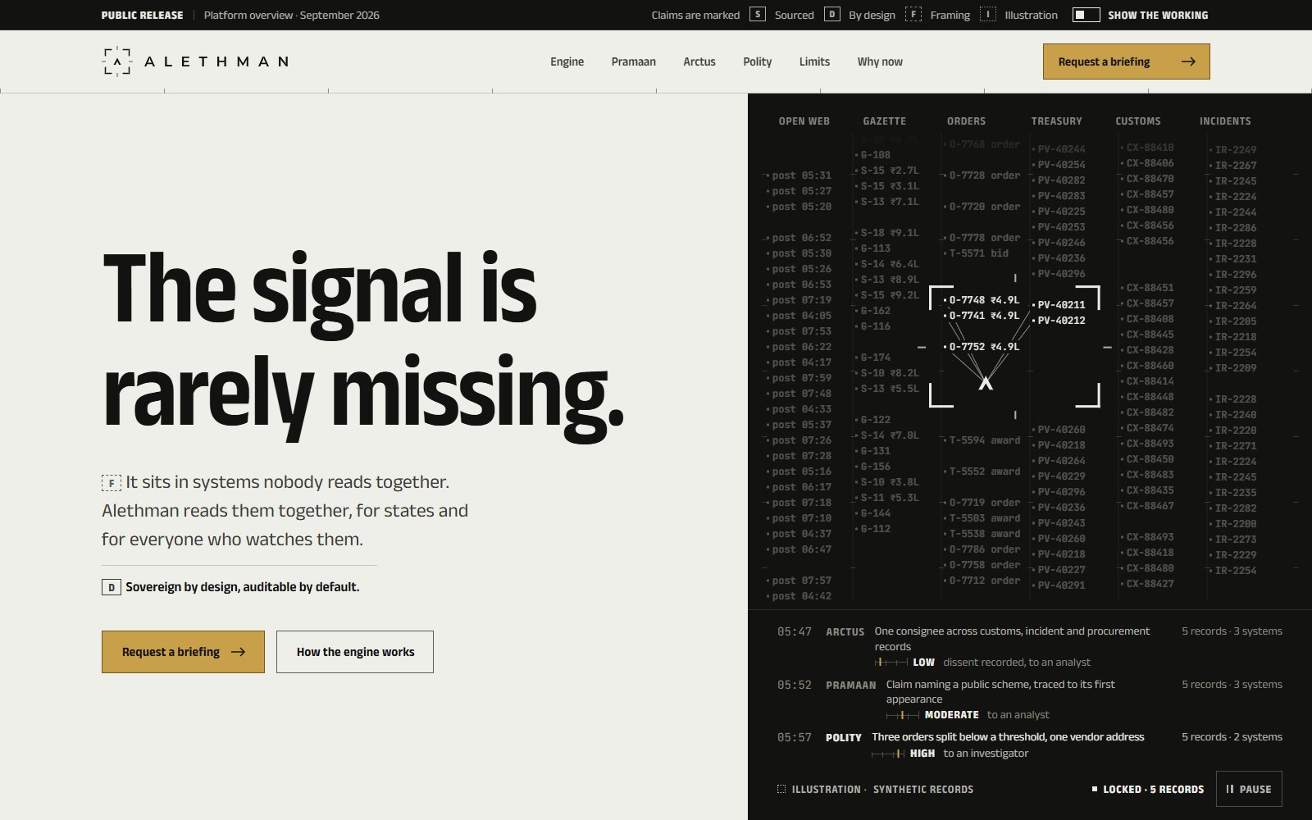Click the A lock-on marker in reticle
This screenshot has height=820, width=1312.
pos(986,382)
